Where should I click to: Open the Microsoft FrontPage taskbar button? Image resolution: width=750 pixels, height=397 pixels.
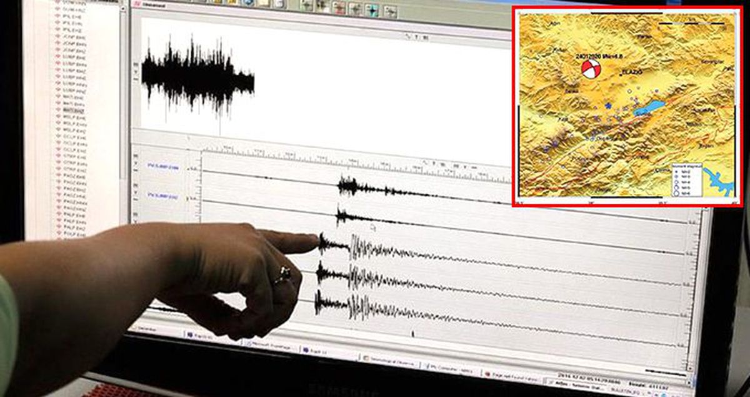[269, 344]
